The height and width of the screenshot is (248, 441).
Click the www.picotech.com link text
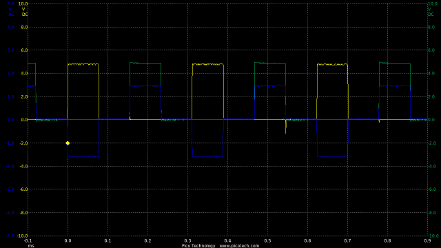[239, 246]
